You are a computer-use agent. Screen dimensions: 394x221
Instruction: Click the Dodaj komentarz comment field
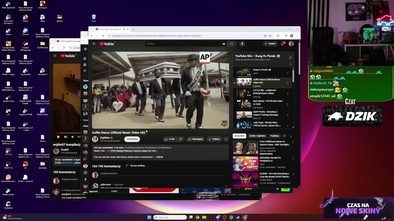click(163, 174)
